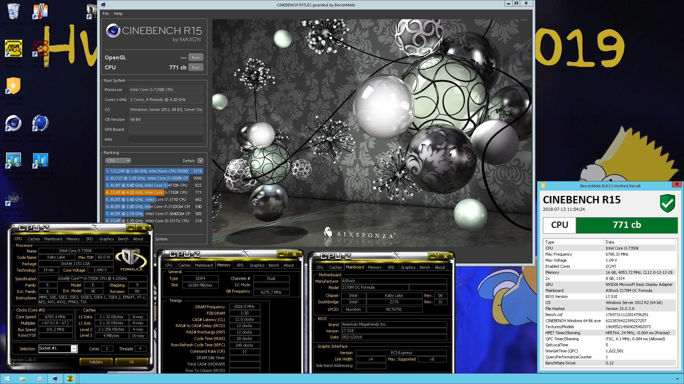Click the Details label in the Ranking section
Screen dimensions: 684x384
click(x=189, y=161)
